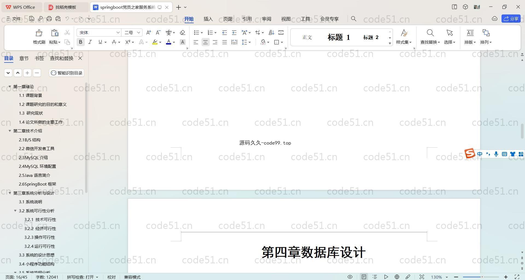This screenshot has width=525, height=280.
Task: Click the word count 字数: 12041
Action: [47, 277]
